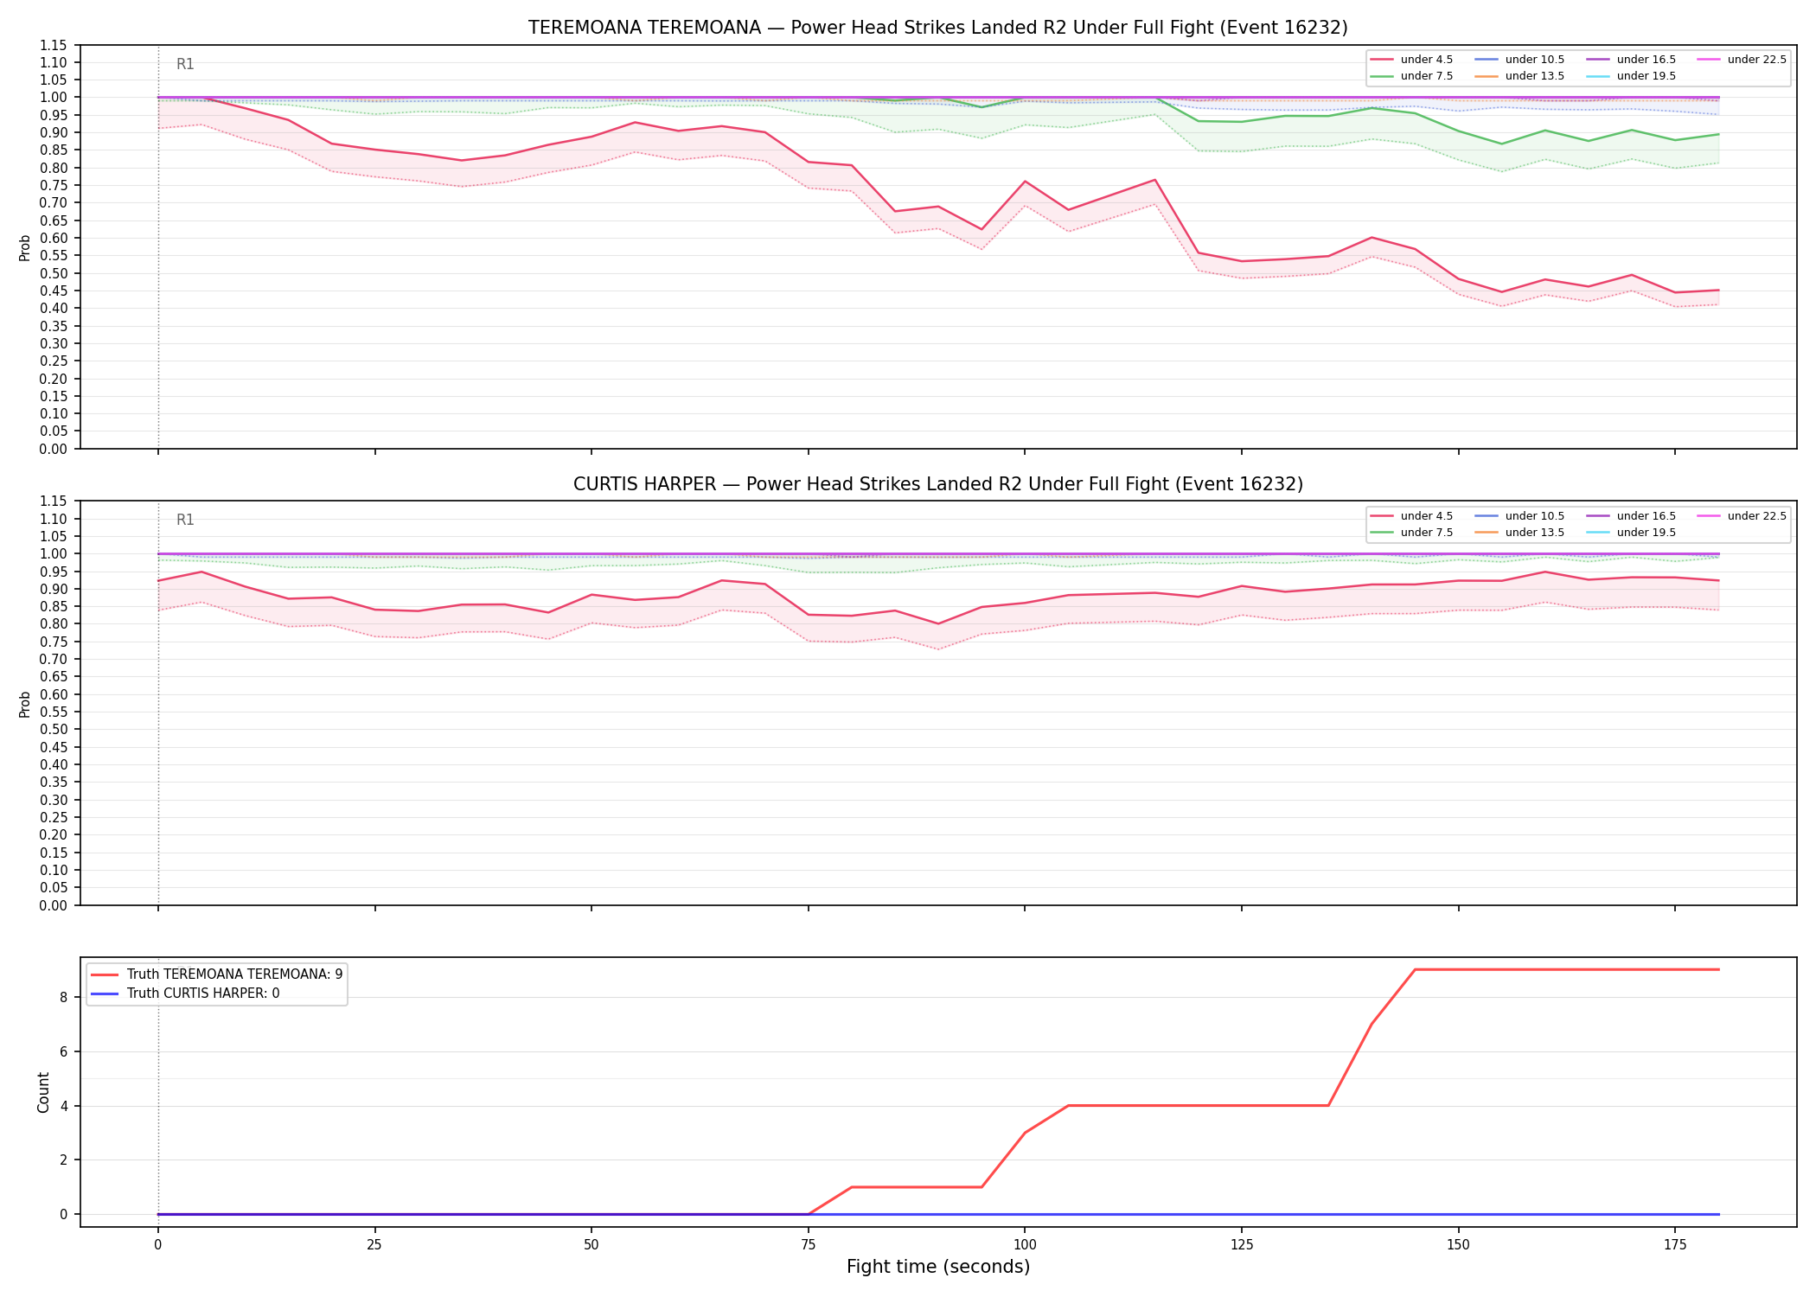Pick 'under 4.5' legend entry in CURTIS HARPER chart

click(x=1412, y=516)
